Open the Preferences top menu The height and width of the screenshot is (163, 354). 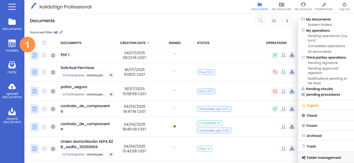324,7
